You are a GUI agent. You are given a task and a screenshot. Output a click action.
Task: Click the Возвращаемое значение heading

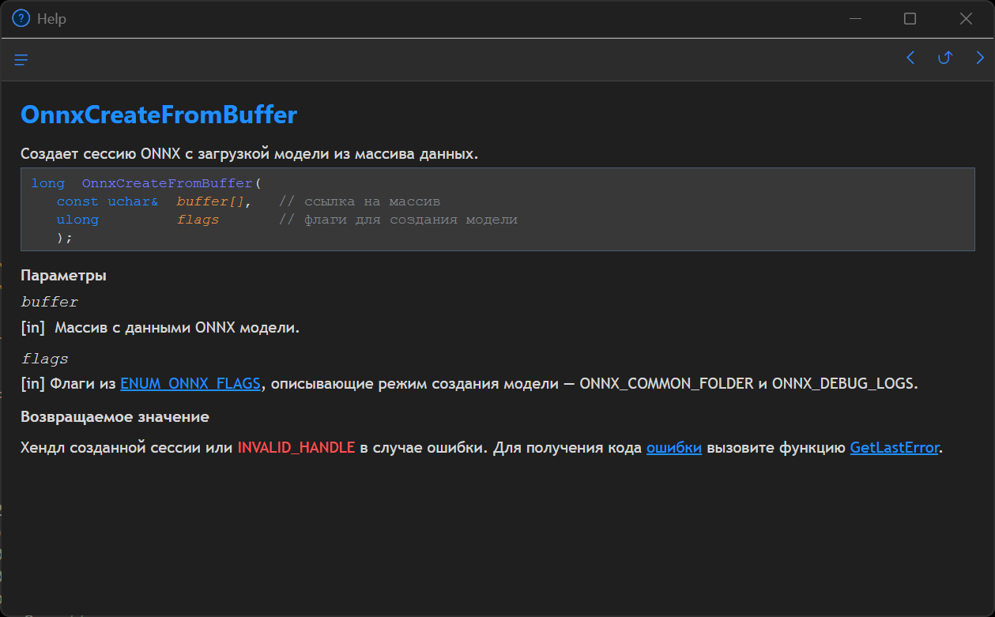click(115, 416)
